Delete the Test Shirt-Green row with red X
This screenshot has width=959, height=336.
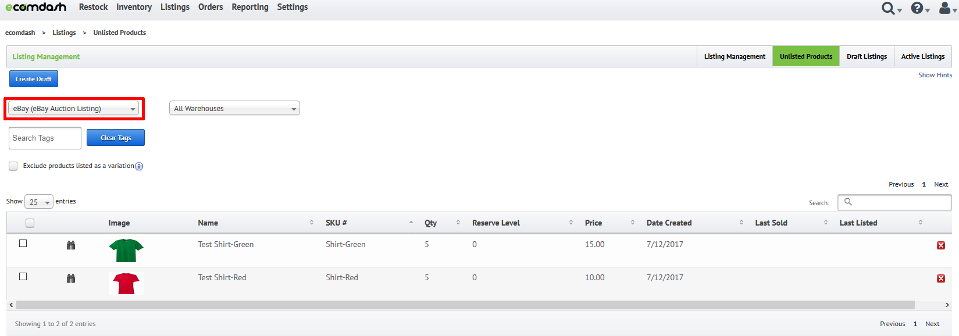pos(941,245)
